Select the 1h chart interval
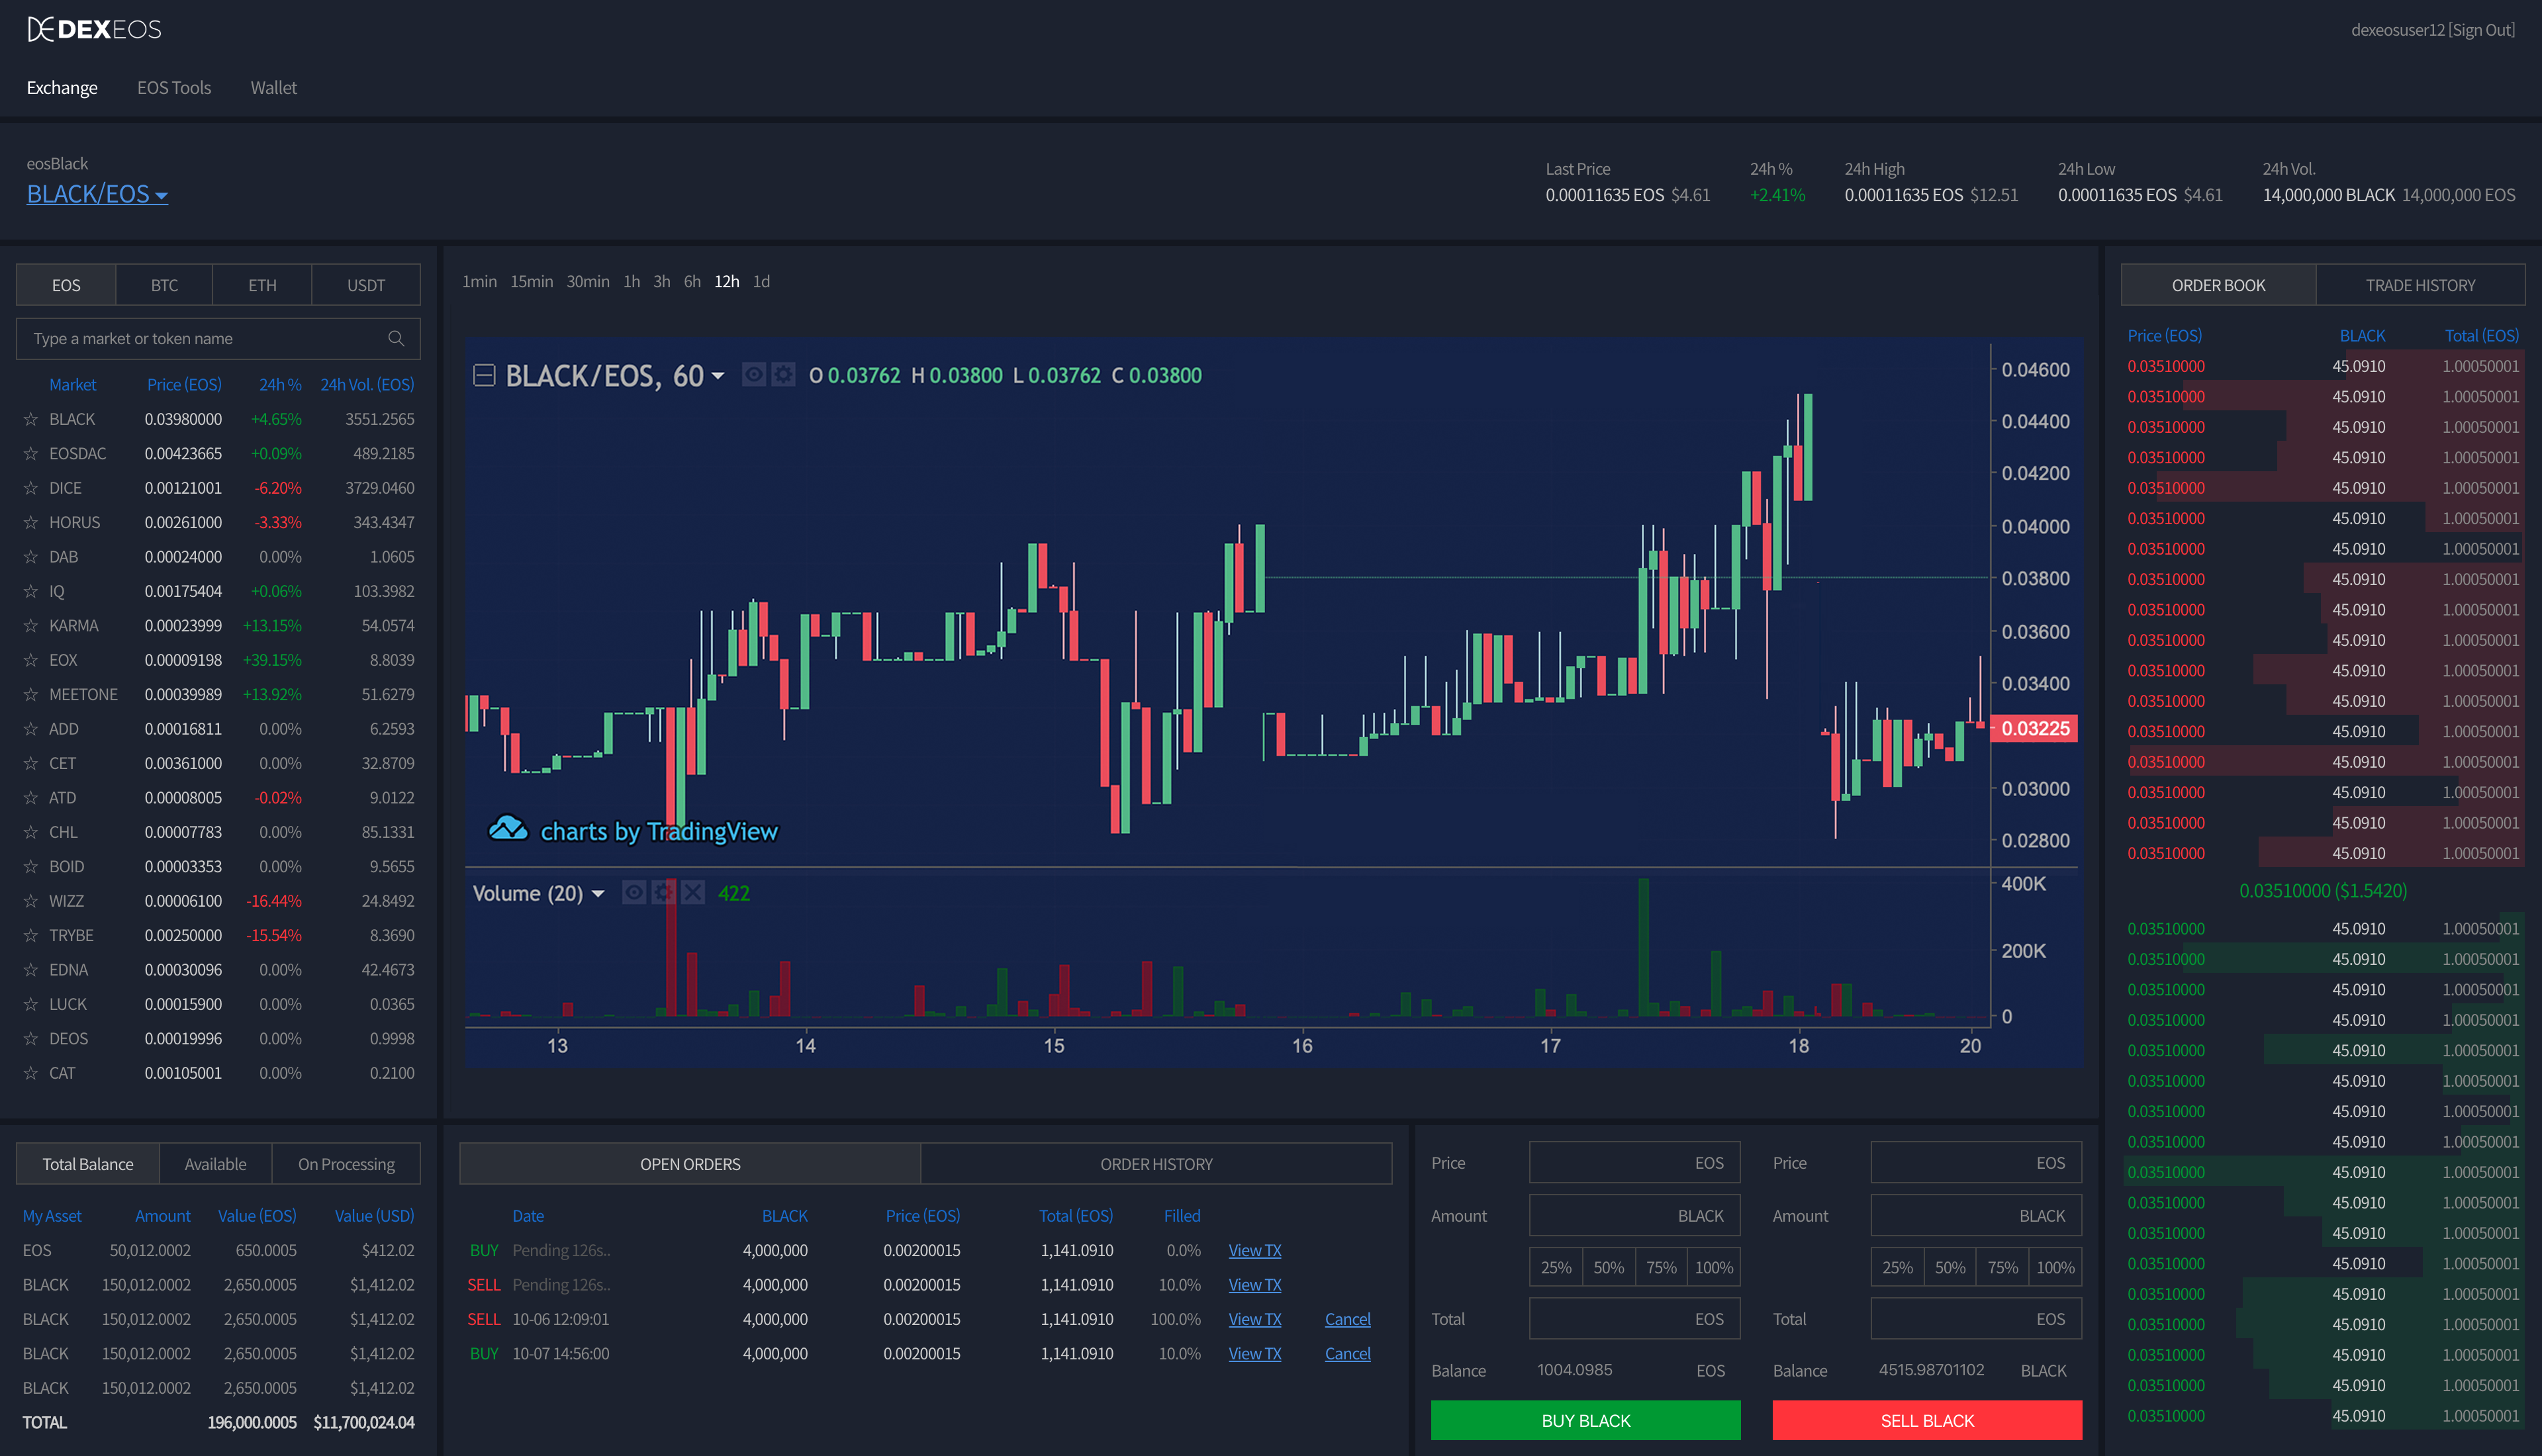This screenshot has height=1456, width=2542. tap(631, 282)
